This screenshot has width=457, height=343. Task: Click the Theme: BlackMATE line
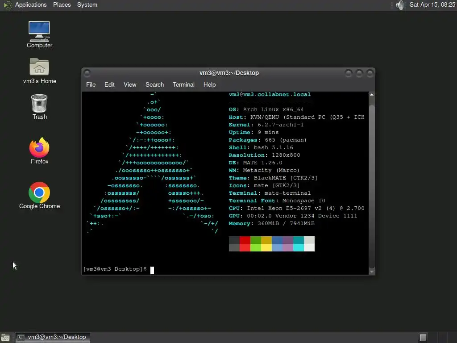(x=273, y=178)
